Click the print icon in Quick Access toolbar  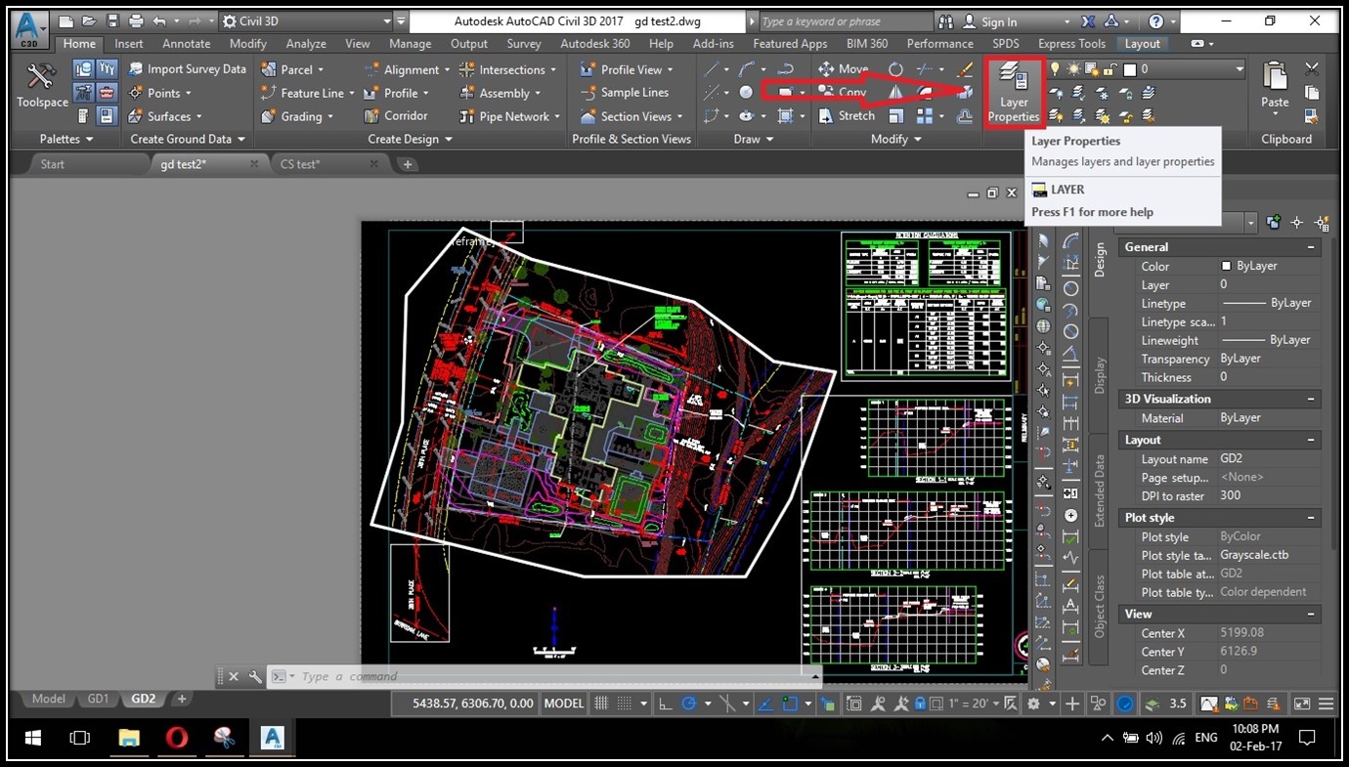pyautogui.click(x=136, y=21)
